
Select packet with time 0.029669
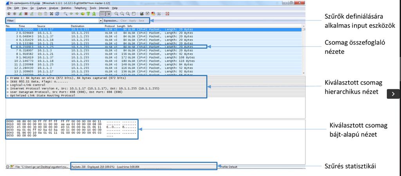click(154, 33)
